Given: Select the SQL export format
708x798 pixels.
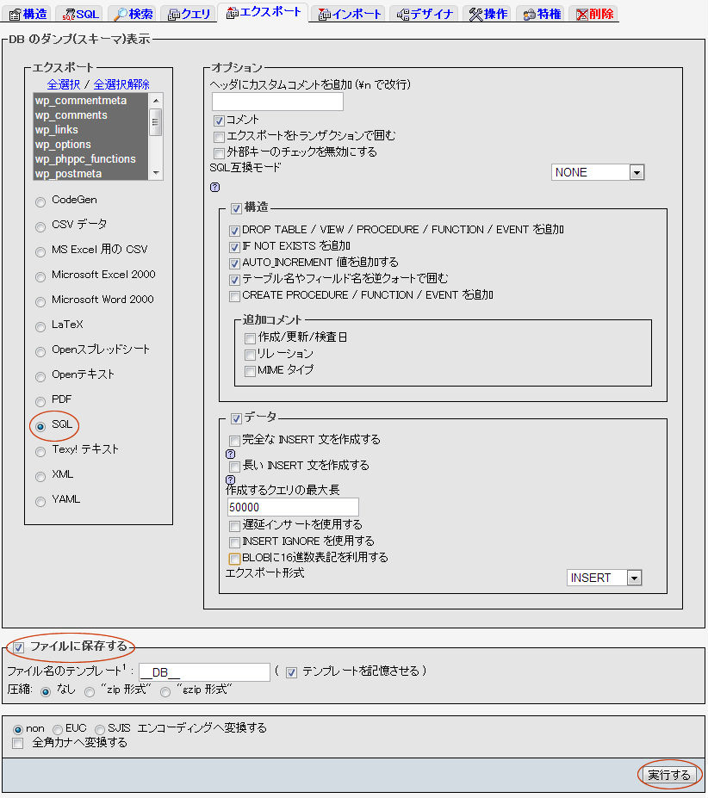Looking at the screenshot, I should pos(40,426).
